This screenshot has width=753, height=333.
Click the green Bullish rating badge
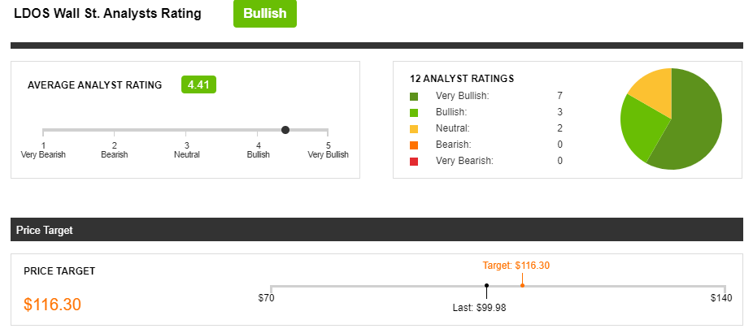(x=264, y=14)
